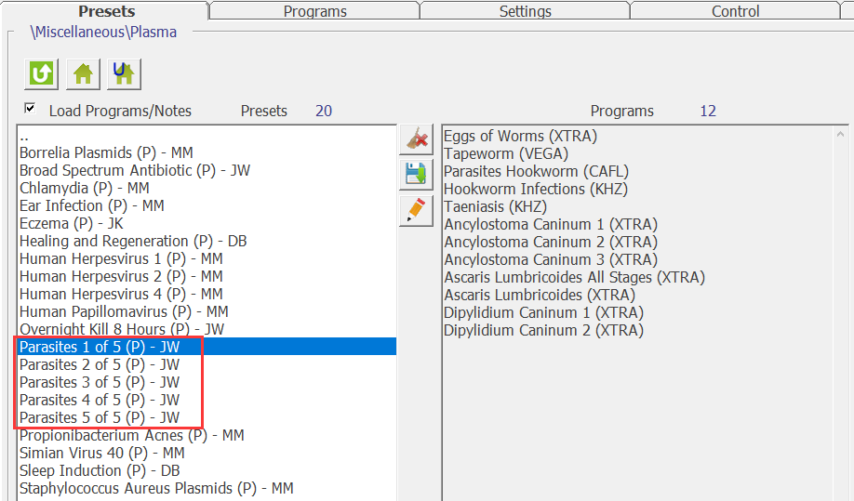The image size is (854, 501).
Task: Open the Settings tab
Action: pyautogui.click(x=525, y=11)
